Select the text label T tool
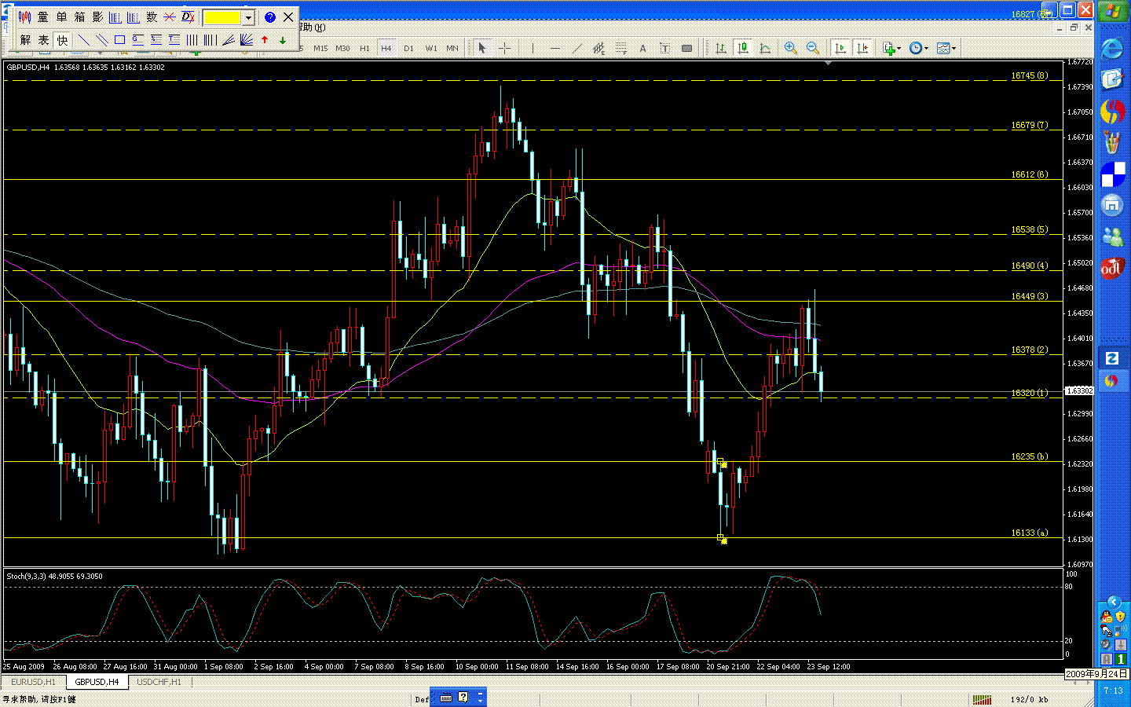The image size is (1131, 707). (x=664, y=48)
